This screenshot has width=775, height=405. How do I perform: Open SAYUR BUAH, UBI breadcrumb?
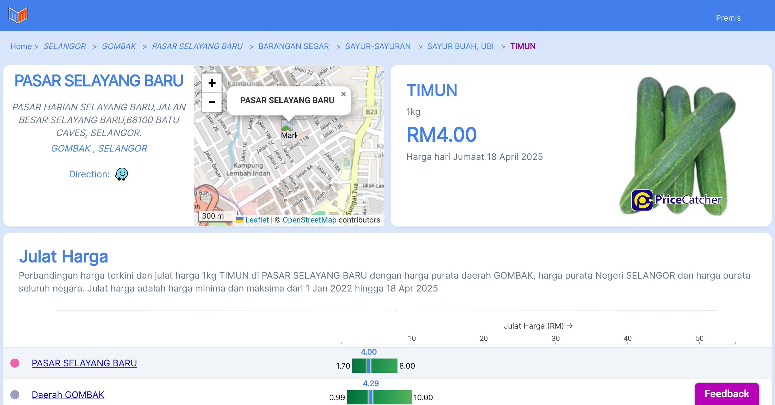point(460,46)
